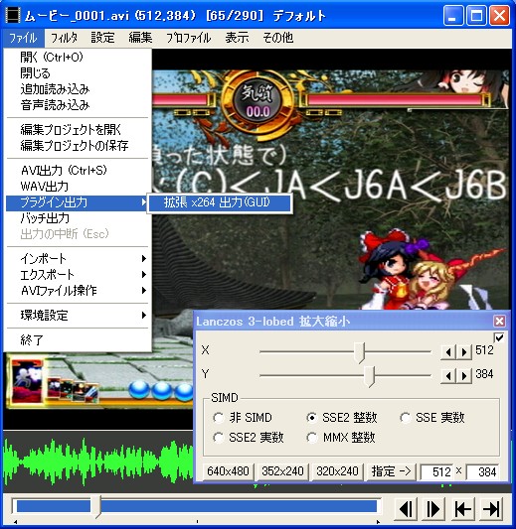Choose 閉じる menu entry
The width and height of the screenshot is (516, 529).
point(77,72)
